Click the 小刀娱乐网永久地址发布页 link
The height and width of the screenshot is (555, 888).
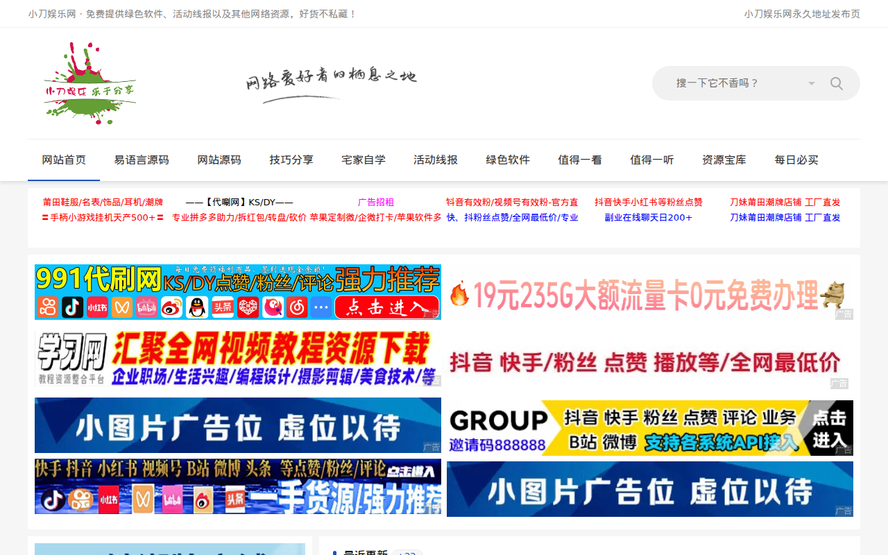click(x=801, y=12)
